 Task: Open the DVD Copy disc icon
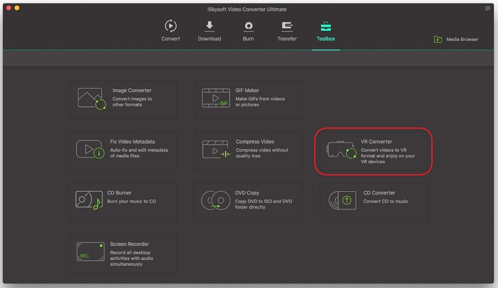click(x=216, y=201)
